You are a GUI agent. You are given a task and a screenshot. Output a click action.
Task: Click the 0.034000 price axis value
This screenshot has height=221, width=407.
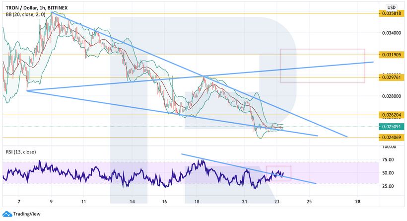390,33
